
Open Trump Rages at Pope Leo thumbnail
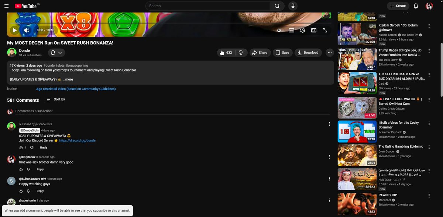pos(357,59)
